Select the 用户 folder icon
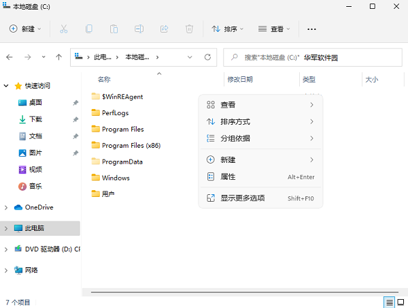The height and width of the screenshot is (308, 408). (x=95, y=194)
